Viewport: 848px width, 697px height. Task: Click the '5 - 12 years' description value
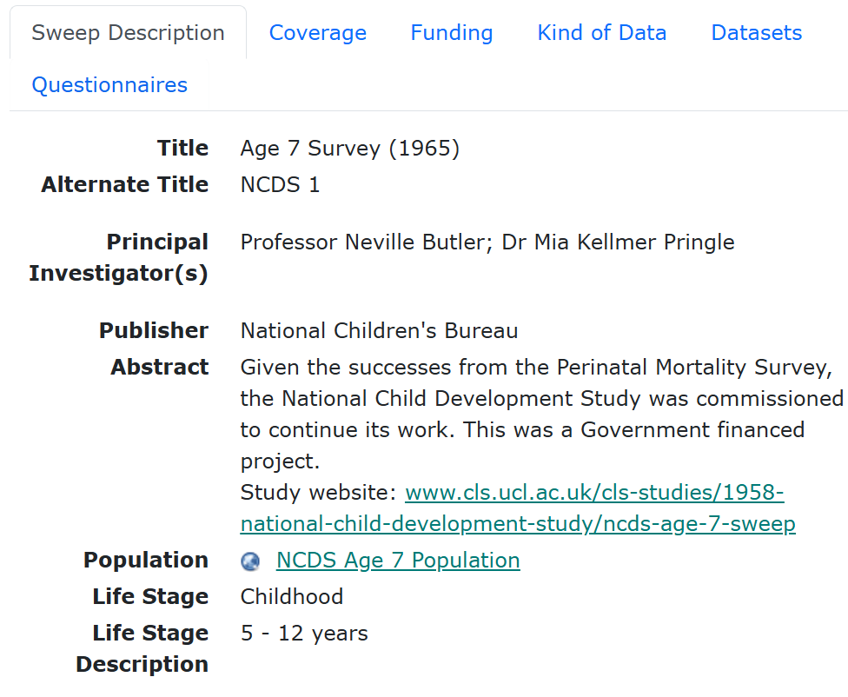[304, 634]
